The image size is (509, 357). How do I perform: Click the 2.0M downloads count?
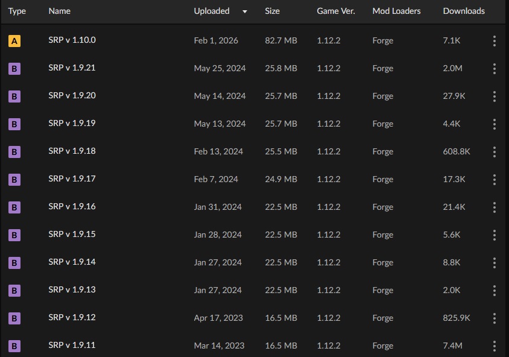(452, 69)
